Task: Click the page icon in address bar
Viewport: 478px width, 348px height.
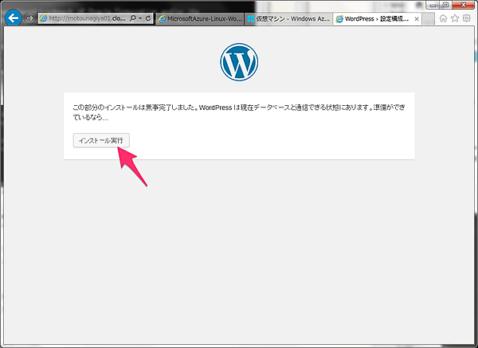Action: point(44,18)
